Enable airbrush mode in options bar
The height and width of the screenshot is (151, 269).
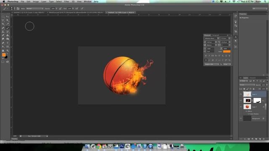coord(77,8)
